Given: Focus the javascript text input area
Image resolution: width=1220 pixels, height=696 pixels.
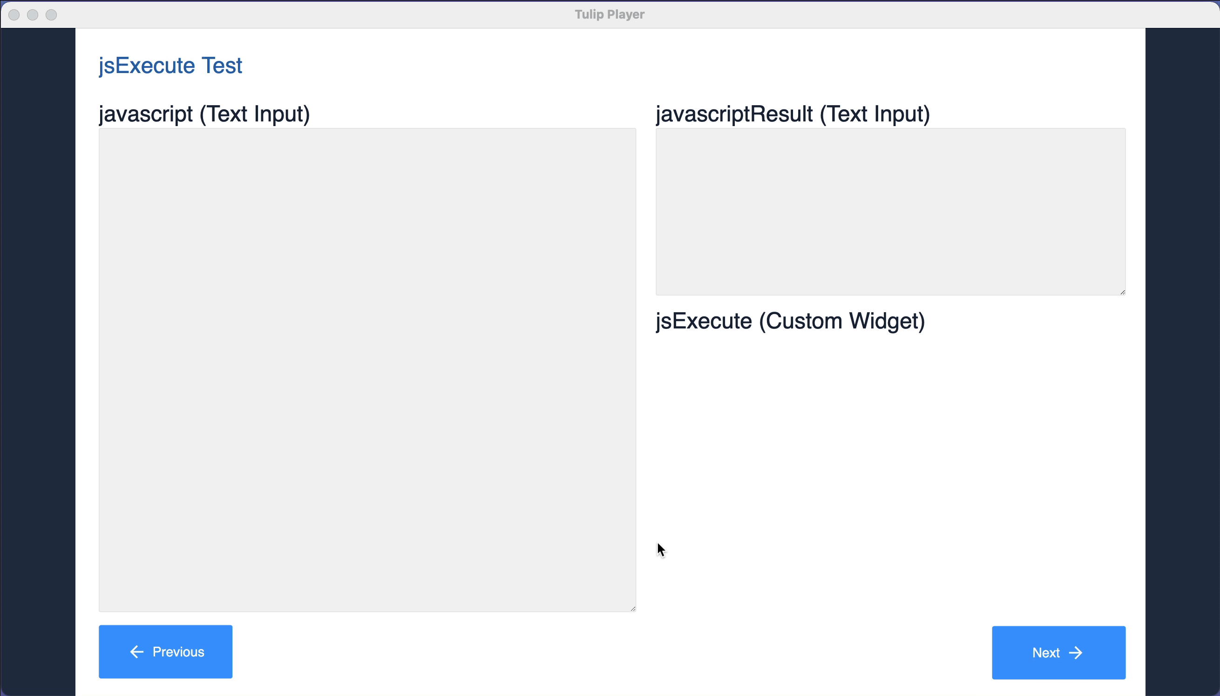Looking at the screenshot, I should tap(367, 369).
